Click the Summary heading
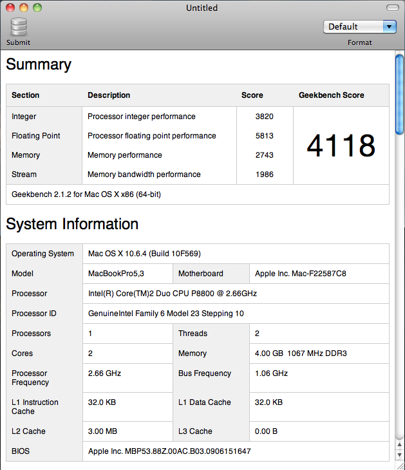This screenshot has width=405, height=470. click(39, 64)
